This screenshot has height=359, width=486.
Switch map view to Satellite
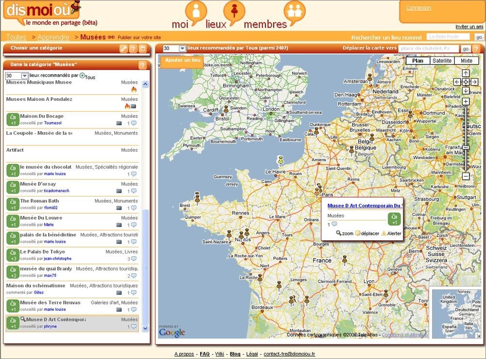click(x=442, y=61)
